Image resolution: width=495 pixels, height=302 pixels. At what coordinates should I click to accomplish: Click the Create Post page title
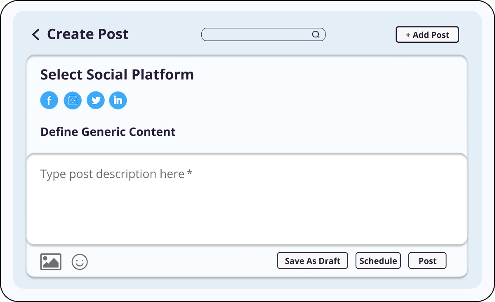pyautogui.click(x=88, y=34)
